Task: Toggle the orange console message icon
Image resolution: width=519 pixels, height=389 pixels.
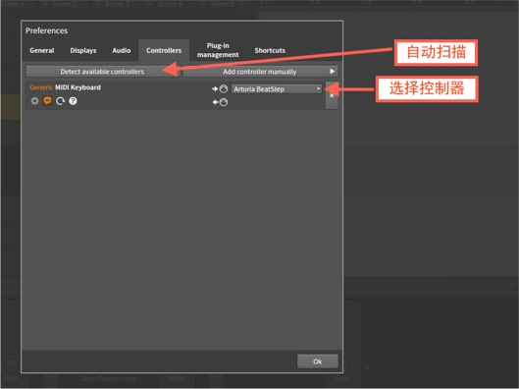Action: pyautogui.click(x=47, y=101)
